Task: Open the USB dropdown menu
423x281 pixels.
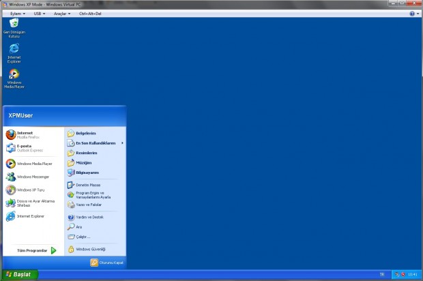Action: tap(40, 14)
